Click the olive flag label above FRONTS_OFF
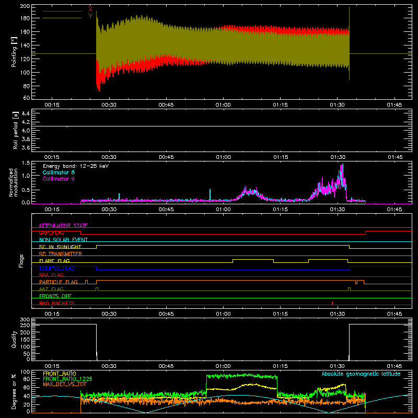The width and height of the screenshot is (418, 418). pyautogui.click(x=51, y=289)
